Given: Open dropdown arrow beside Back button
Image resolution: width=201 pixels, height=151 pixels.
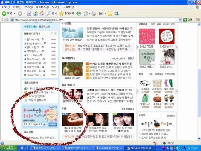Looking at the screenshot, I should tap(14, 13).
